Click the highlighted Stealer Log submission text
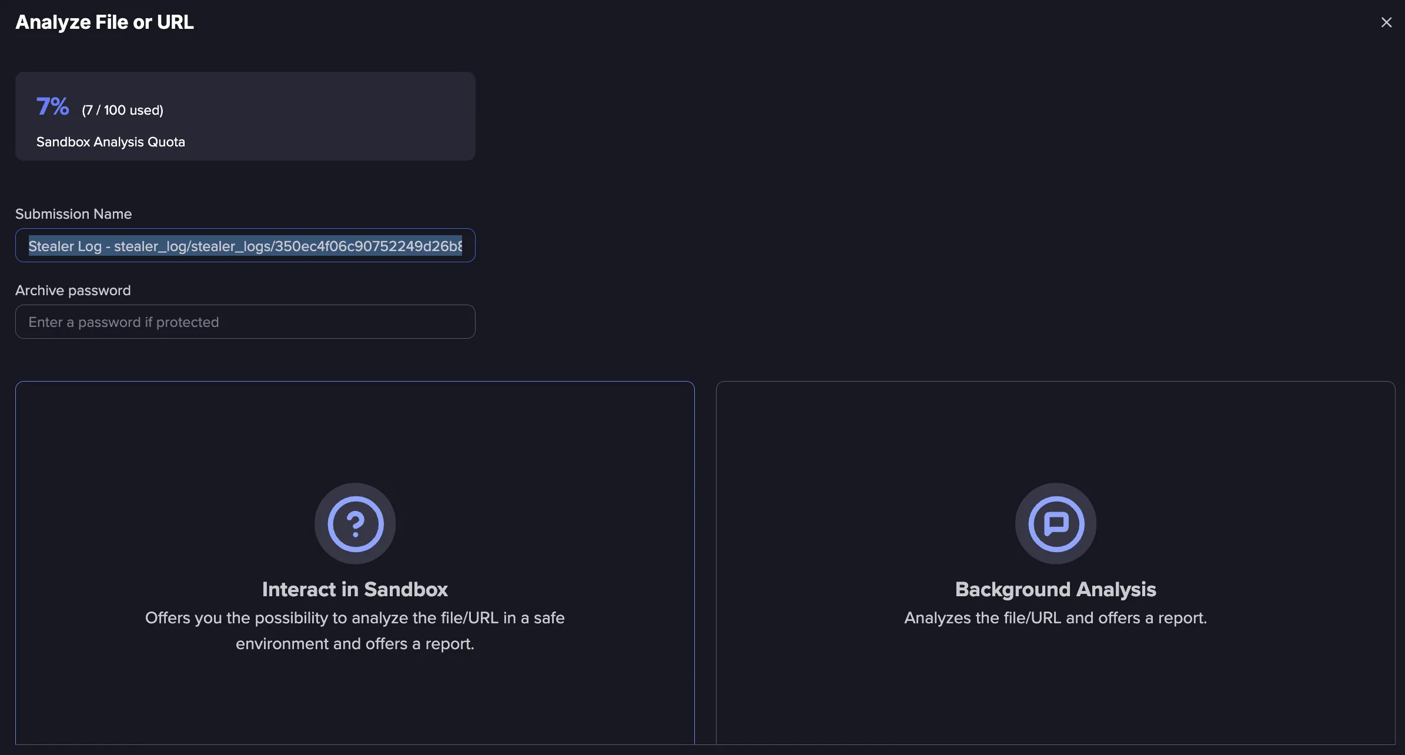This screenshot has height=755, width=1405. click(x=245, y=246)
